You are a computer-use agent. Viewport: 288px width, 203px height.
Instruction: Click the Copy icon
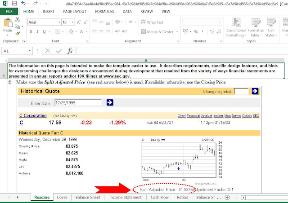pyautogui.click(x=18, y=26)
